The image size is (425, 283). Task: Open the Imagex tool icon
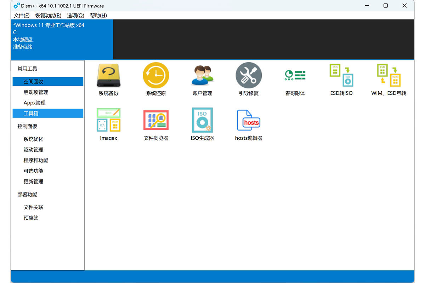point(108,121)
